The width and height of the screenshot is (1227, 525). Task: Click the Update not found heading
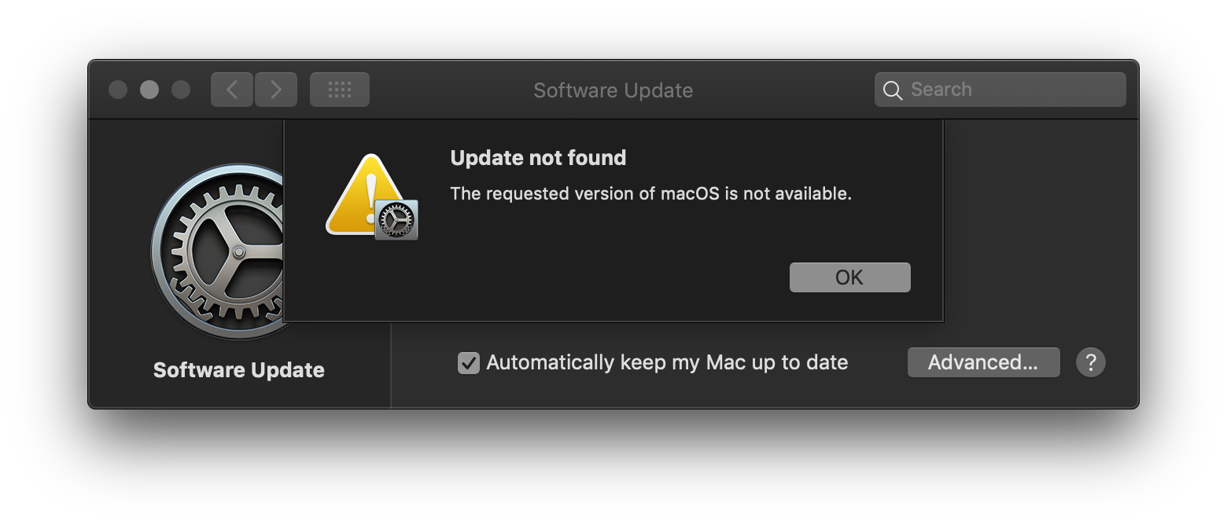[538, 158]
